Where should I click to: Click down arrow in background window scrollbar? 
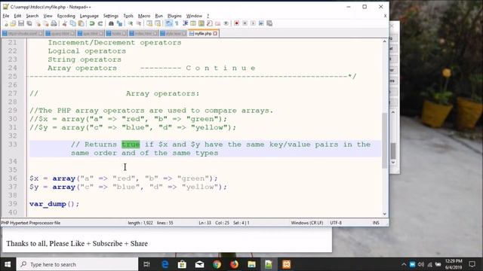pos(393,163)
